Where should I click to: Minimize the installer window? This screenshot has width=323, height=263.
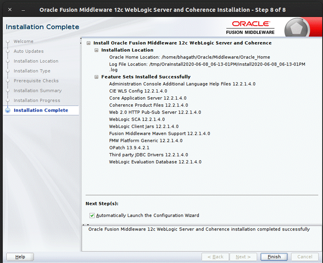pyautogui.click(x=23, y=10)
